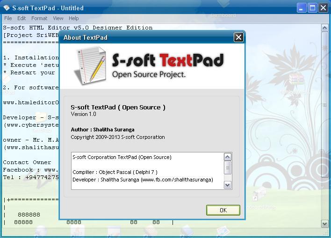This screenshot has height=238, width=331.
Task: Click the info box scrollbar thumb
Action: 227,168
